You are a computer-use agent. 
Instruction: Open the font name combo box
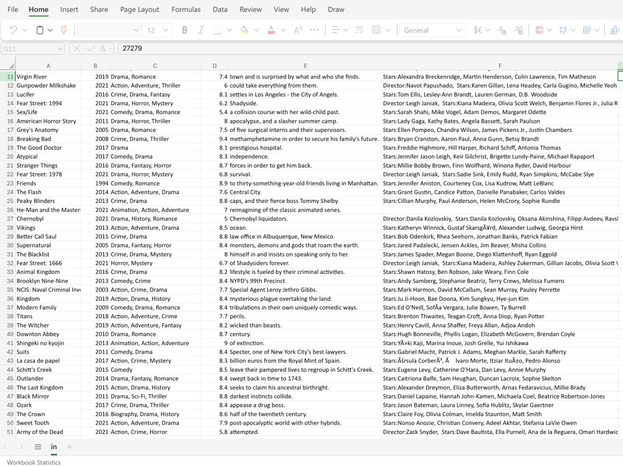coord(109,30)
